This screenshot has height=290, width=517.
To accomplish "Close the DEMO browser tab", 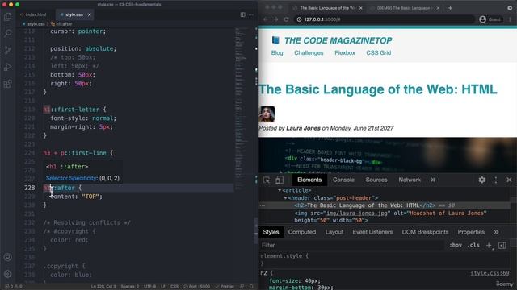I will click(x=438, y=8).
